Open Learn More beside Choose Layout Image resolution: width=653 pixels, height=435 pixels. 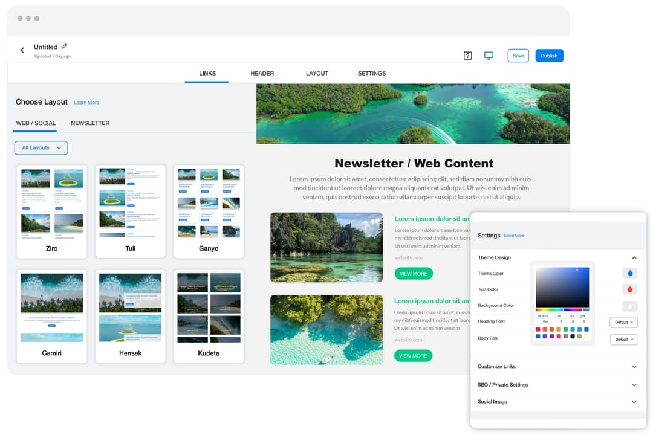[x=86, y=102]
